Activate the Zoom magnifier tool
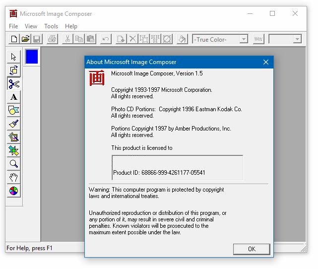This screenshot has width=318, height=269. pos(13,164)
